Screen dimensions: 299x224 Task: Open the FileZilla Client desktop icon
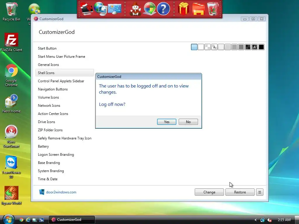coord(11,42)
